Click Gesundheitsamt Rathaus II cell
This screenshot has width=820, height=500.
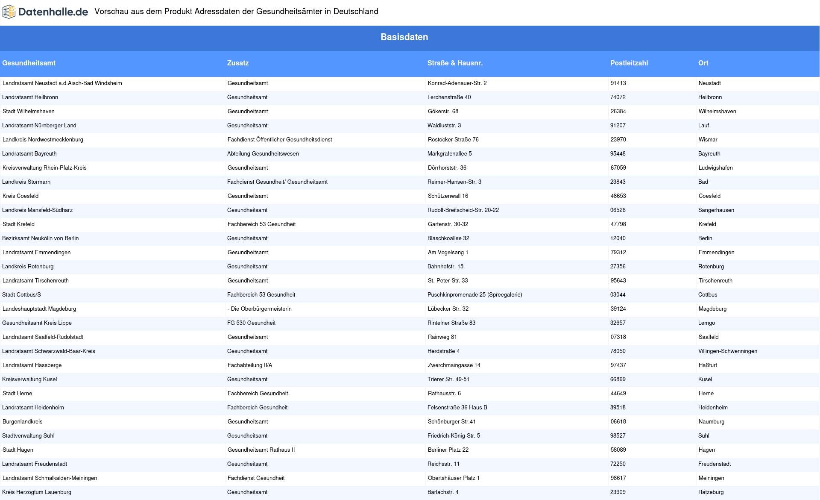click(x=261, y=450)
